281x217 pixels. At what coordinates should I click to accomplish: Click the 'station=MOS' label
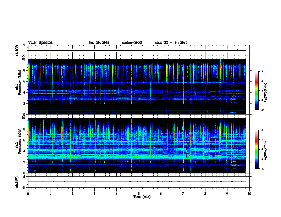pos(132,43)
